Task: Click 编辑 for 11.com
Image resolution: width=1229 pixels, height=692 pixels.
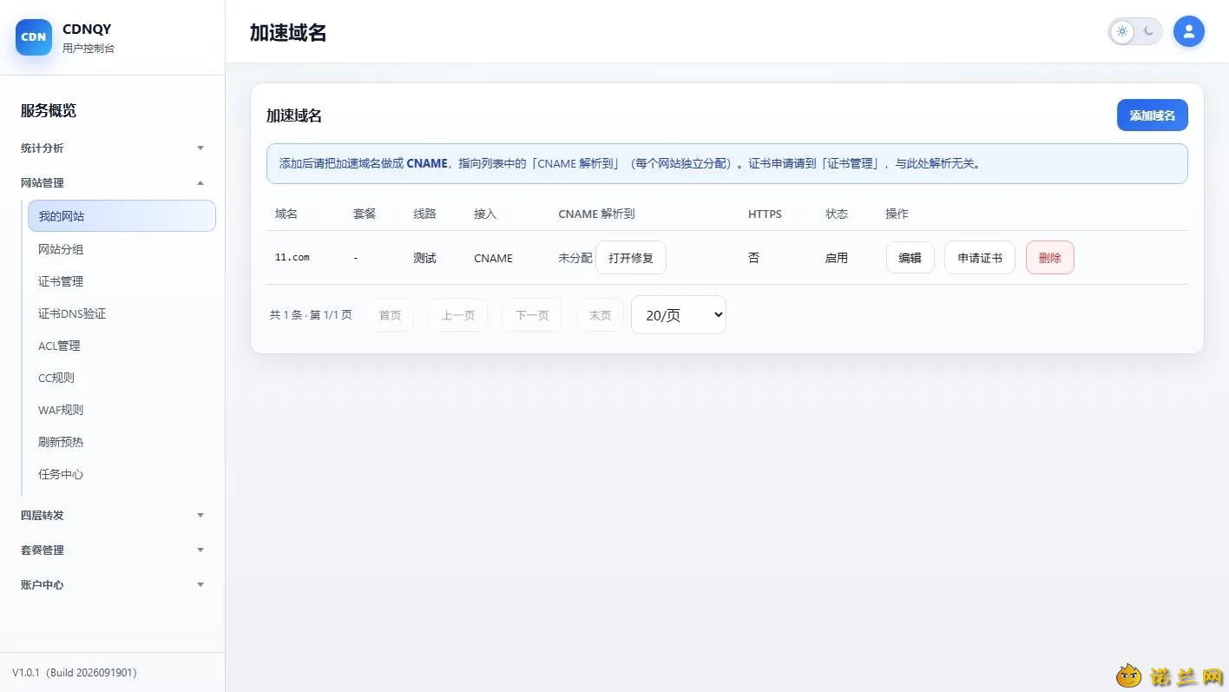Action: pos(910,258)
